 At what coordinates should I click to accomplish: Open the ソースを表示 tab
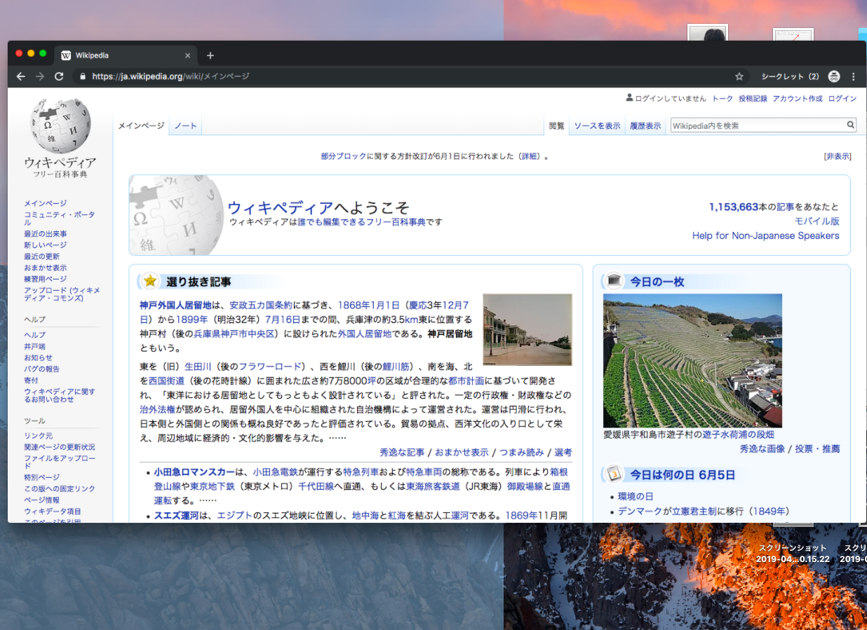click(597, 126)
